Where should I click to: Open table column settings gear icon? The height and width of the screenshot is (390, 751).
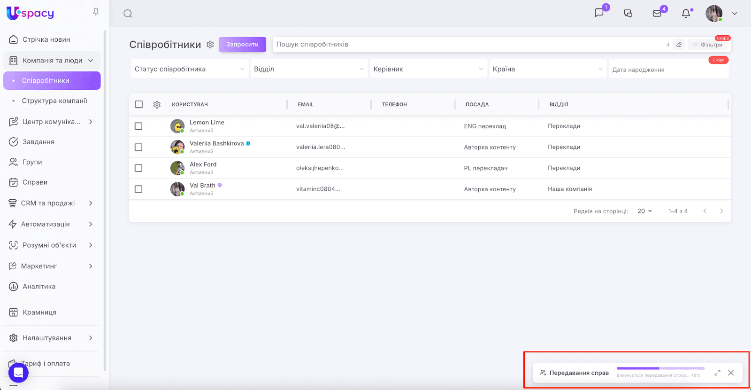(x=157, y=104)
